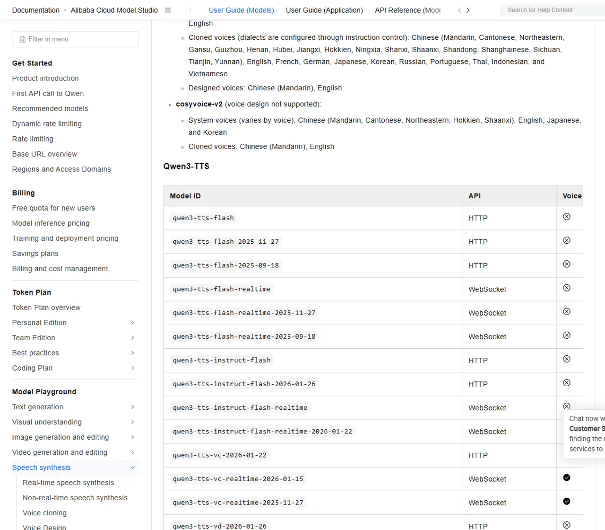
Task: Open Billing and cost management
Action: pyautogui.click(x=60, y=269)
